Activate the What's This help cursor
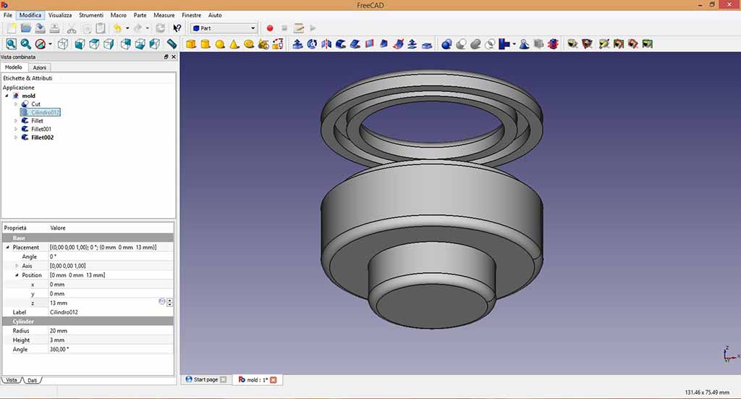741x399 pixels. pos(177,28)
